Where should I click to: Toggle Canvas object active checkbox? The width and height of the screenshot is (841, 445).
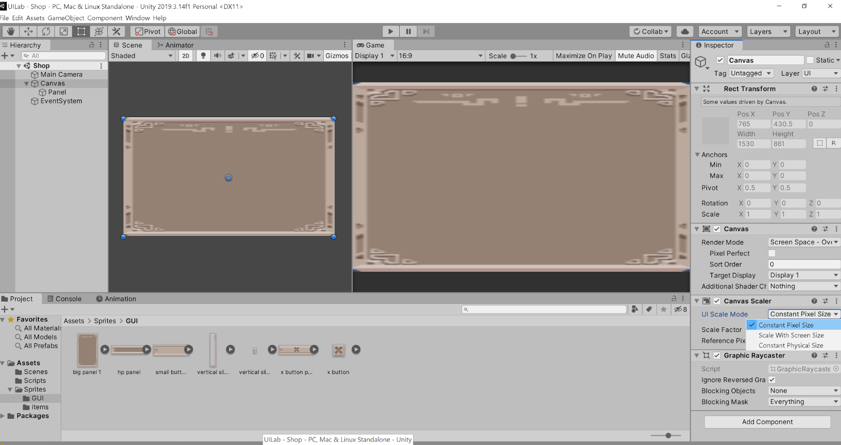720,60
